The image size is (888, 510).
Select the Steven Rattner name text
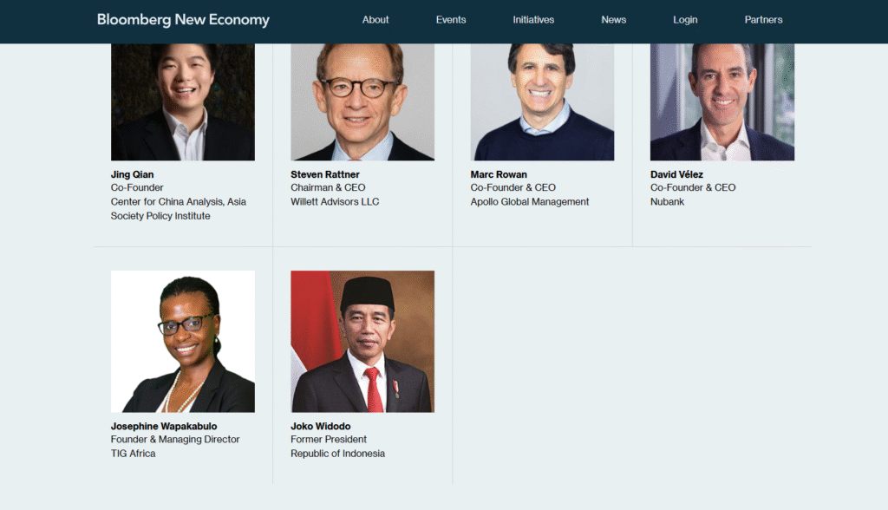pos(325,174)
